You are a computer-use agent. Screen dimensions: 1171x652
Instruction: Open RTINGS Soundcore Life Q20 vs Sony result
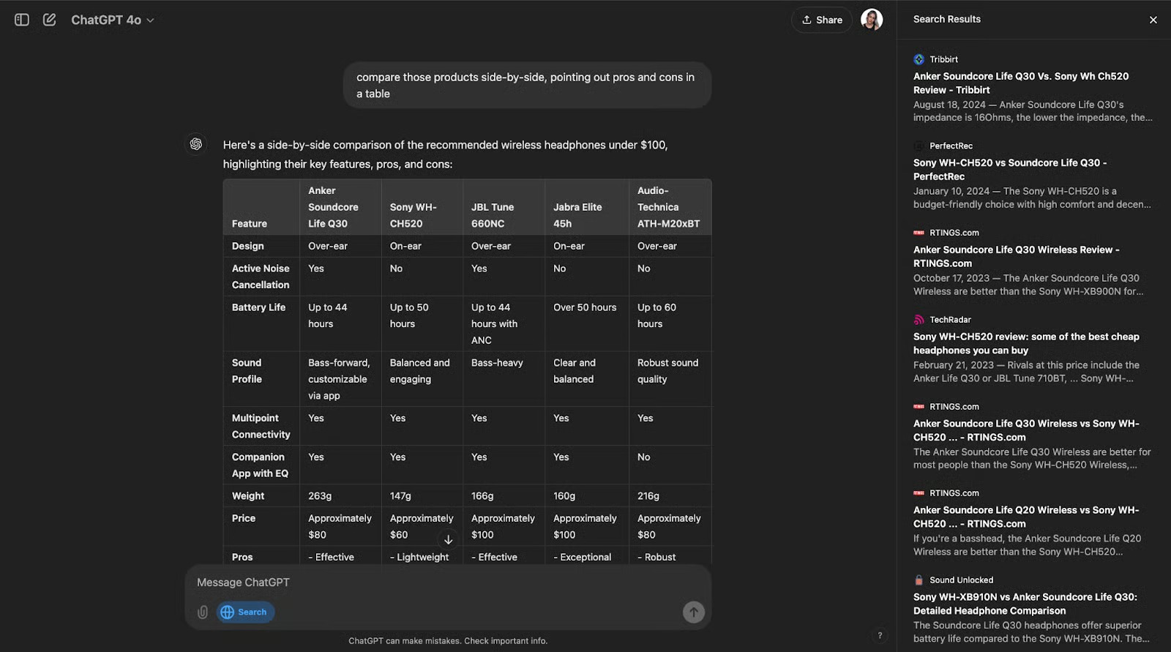point(1025,517)
